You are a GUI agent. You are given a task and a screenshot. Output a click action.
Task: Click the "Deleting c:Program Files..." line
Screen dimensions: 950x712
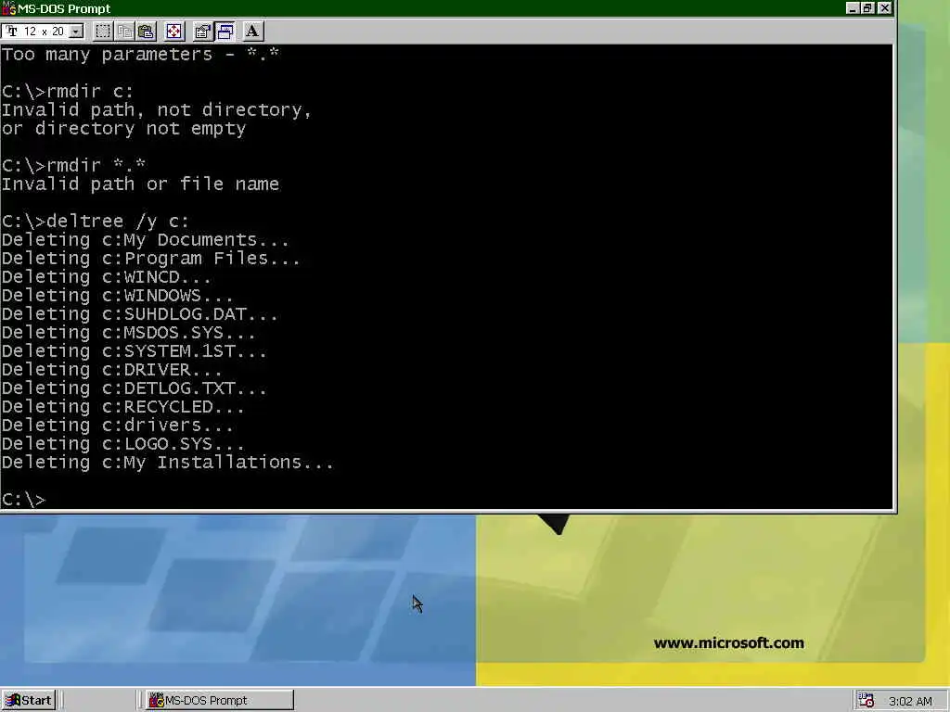pos(151,259)
